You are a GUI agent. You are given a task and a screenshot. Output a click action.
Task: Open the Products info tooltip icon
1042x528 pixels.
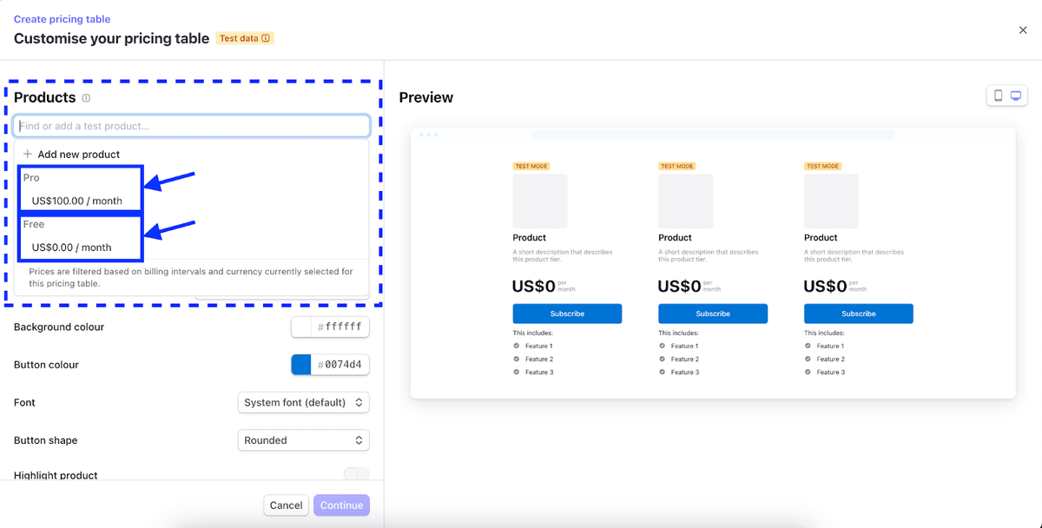85,98
